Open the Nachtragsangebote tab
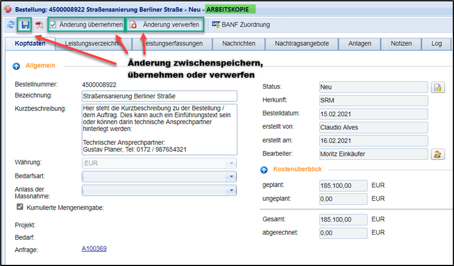 (302, 44)
